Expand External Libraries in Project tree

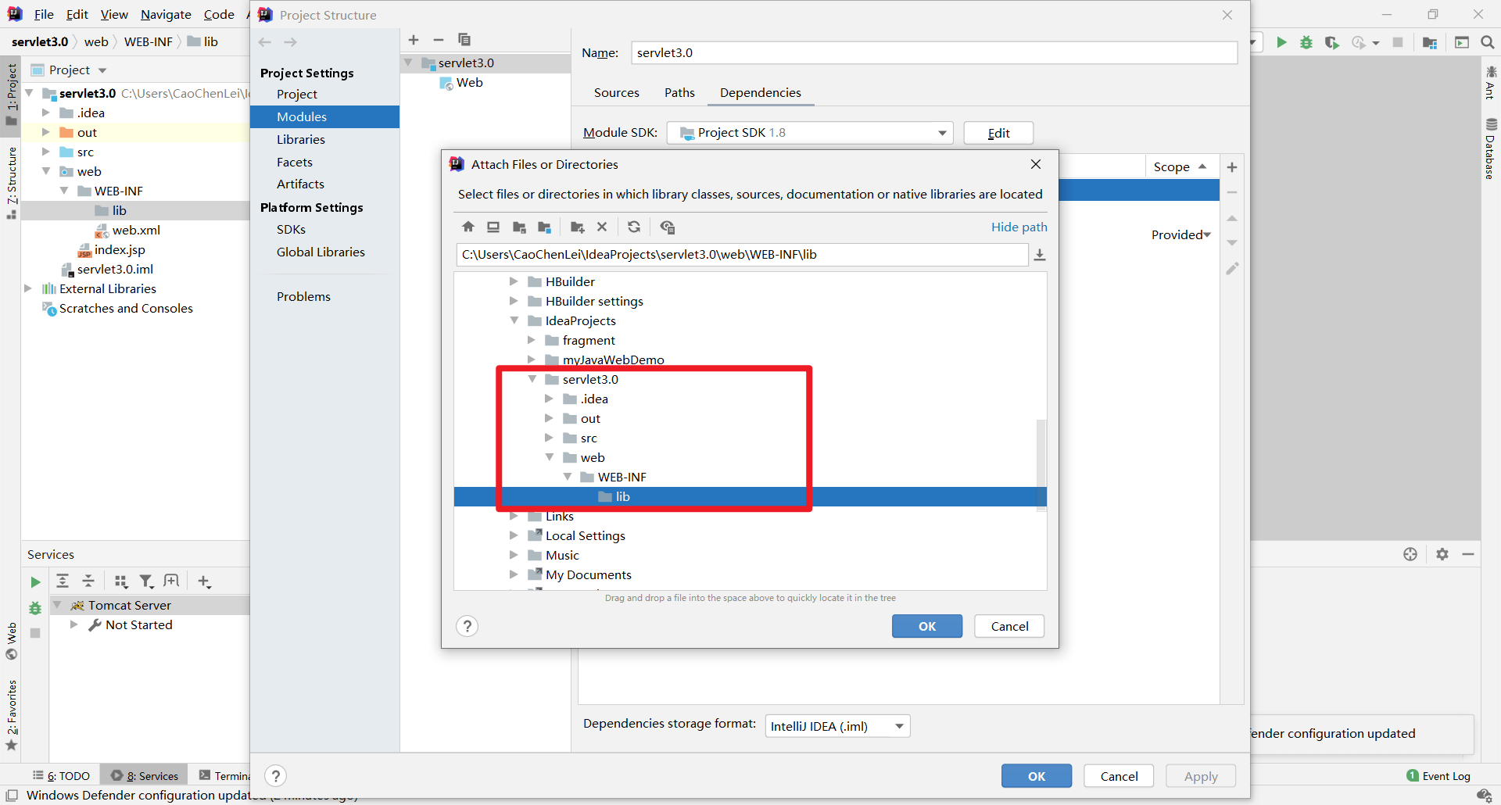(x=28, y=288)
